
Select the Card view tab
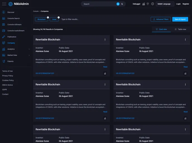pyautogui.click(x=161, y=29)
